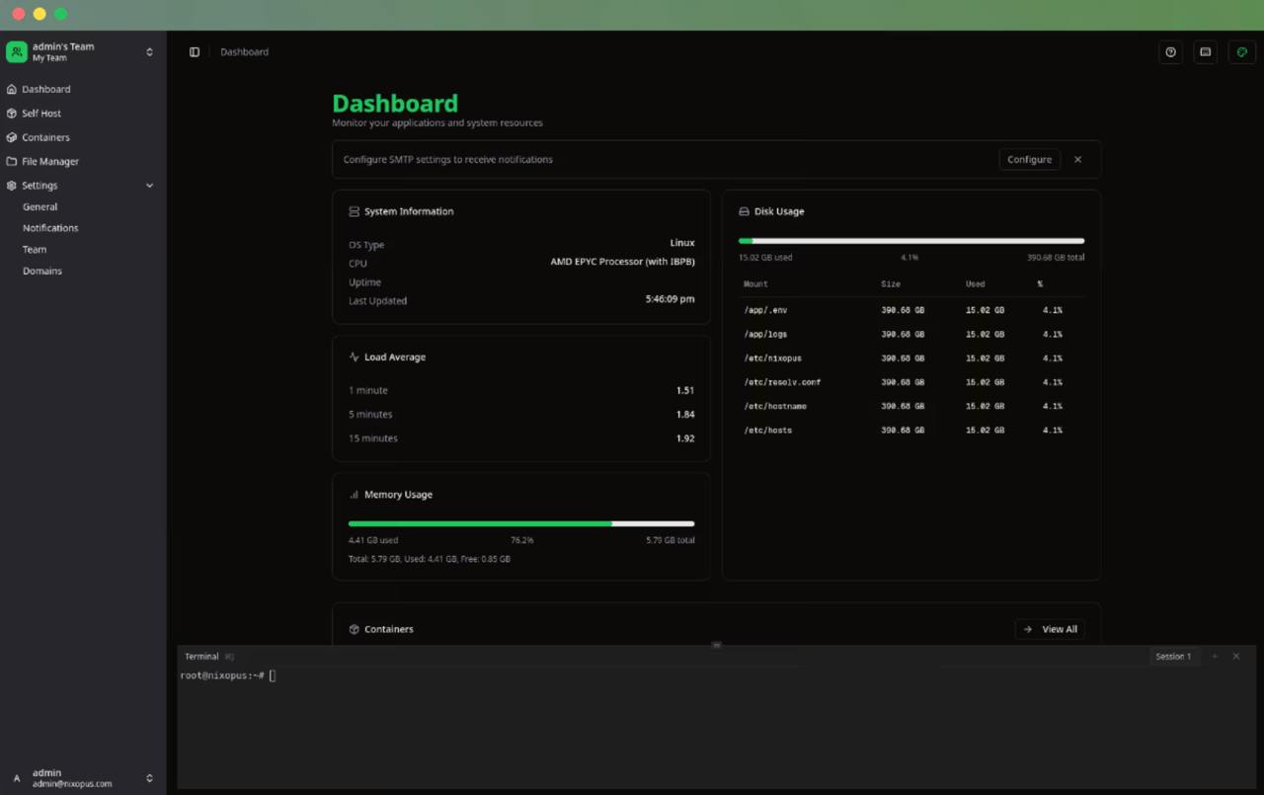
Task: Collapse the Settings chevron in sidebar
Action: pos(150,186)
